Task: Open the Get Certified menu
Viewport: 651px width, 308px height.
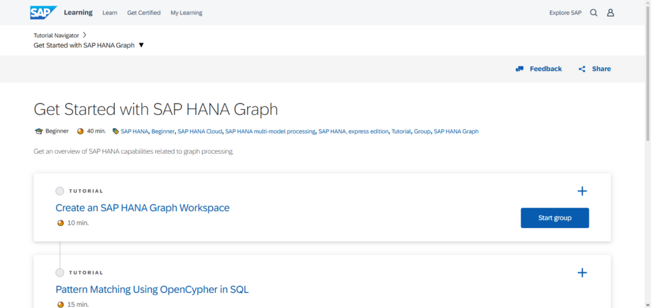Action: click(x=144, y=13)
